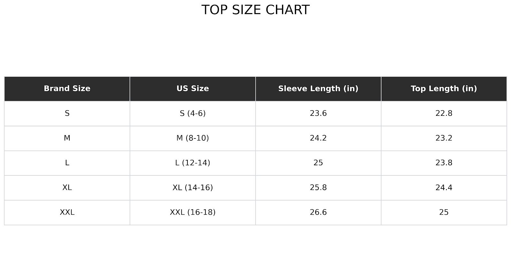Screen dimensions: 511x253
Task: Click sleeve length value 25.8
Action: [318, 188]
